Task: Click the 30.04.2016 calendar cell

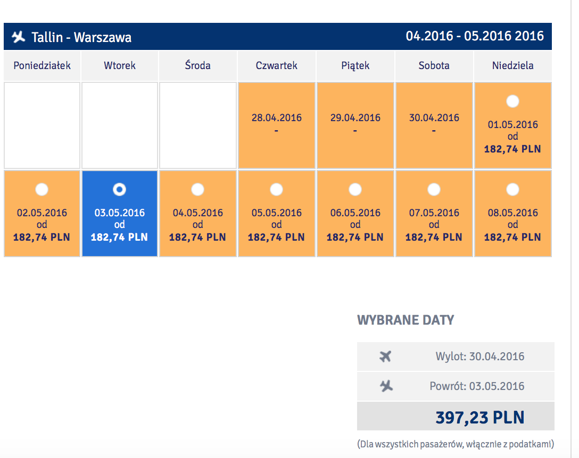Action: point(434,125)
